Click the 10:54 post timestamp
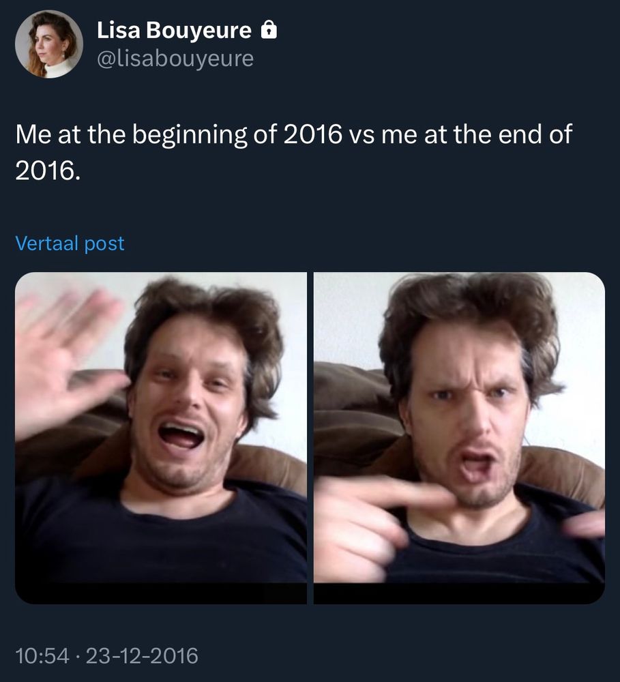Screen dimensions: 620x682 pos(42,655)
